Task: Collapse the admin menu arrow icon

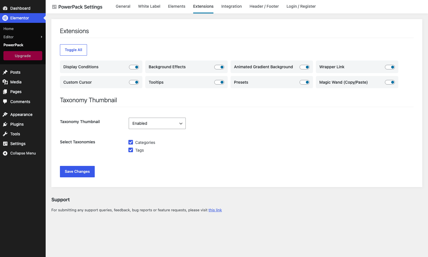Action: tap(5, 153)
